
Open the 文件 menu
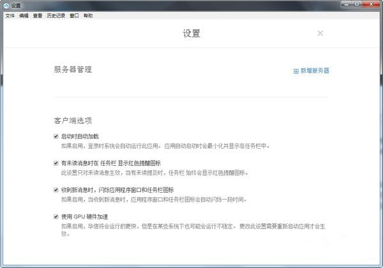(x=10, y=15)
